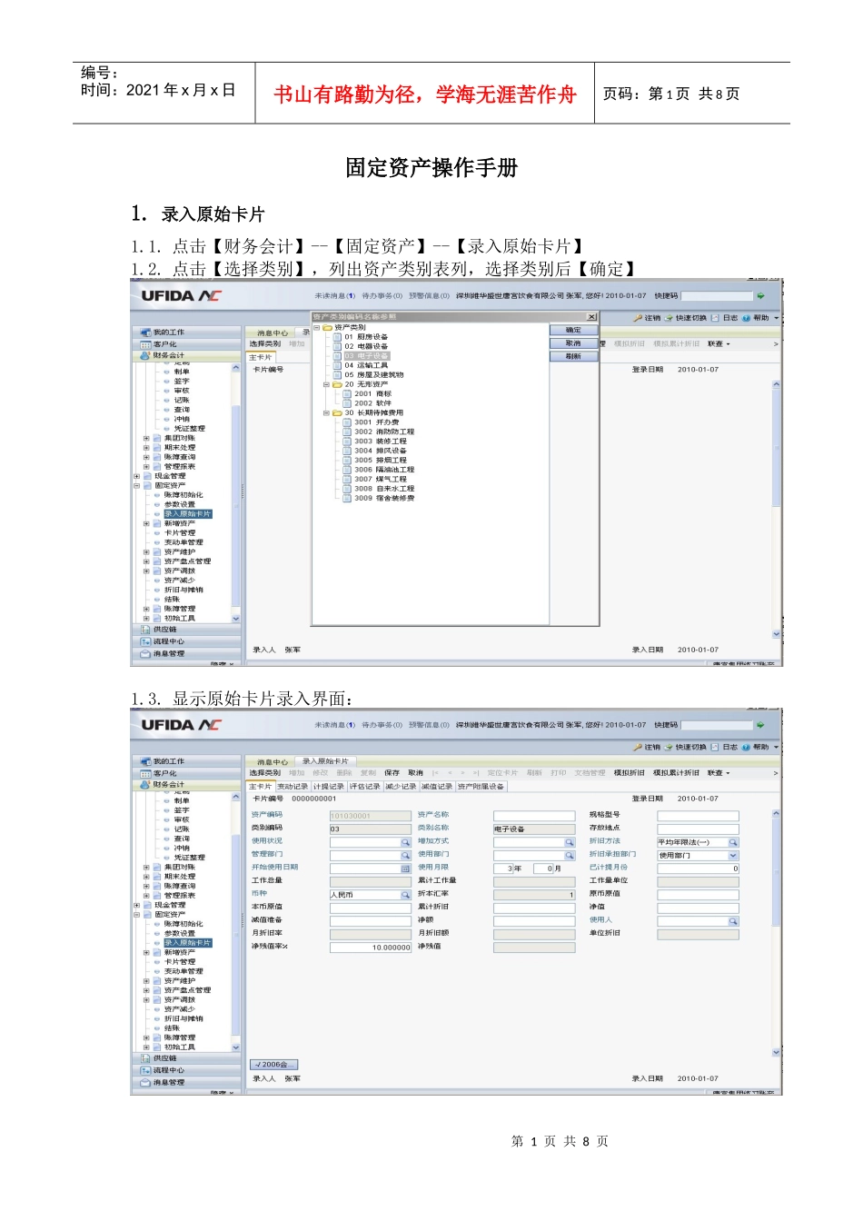Click the 2006会 button
The height and width of the screenshot is (1221, 863).
click(274, 1064)
